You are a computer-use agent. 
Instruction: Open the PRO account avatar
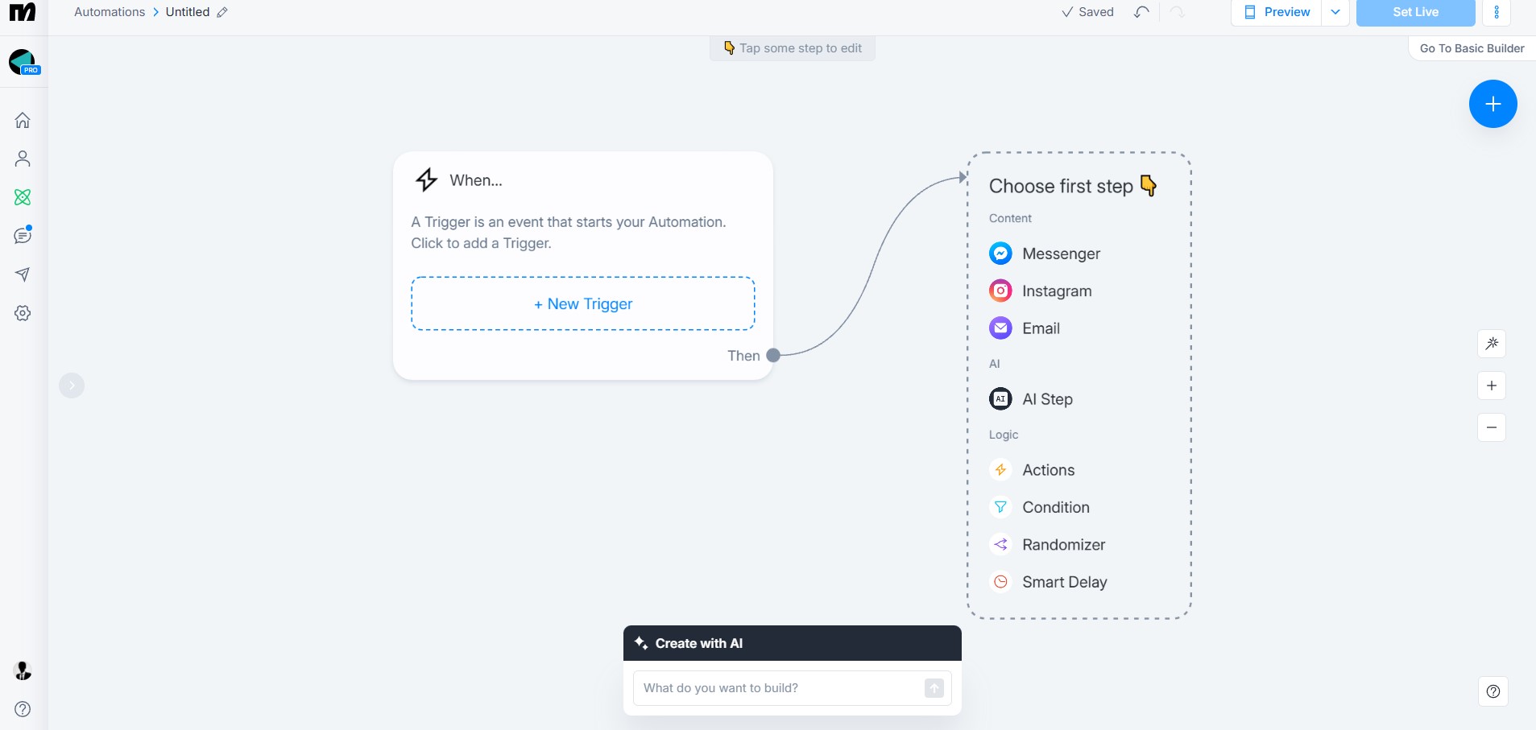pyautogui.click(x=23, y=62)
